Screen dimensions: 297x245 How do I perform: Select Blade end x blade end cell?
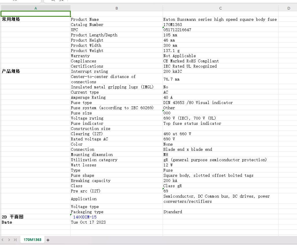[x=220, y=149]
